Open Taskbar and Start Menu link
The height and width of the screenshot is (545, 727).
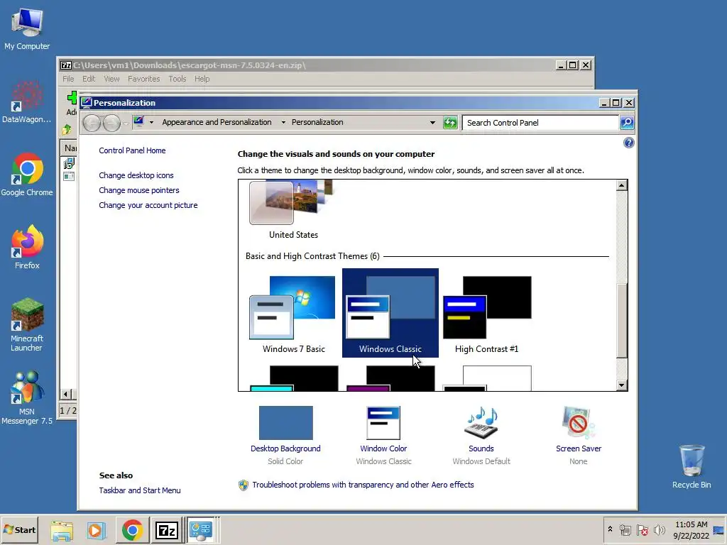click(x=140, y=490)
